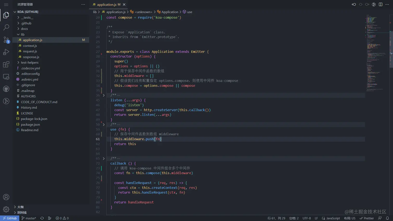Open Source Control view with one pending change

6,40
